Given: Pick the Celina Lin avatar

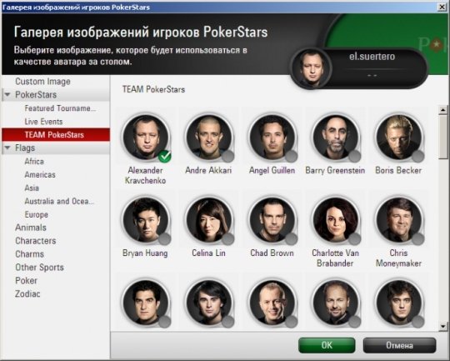Looking at the screenshot, I should [208, 220].
